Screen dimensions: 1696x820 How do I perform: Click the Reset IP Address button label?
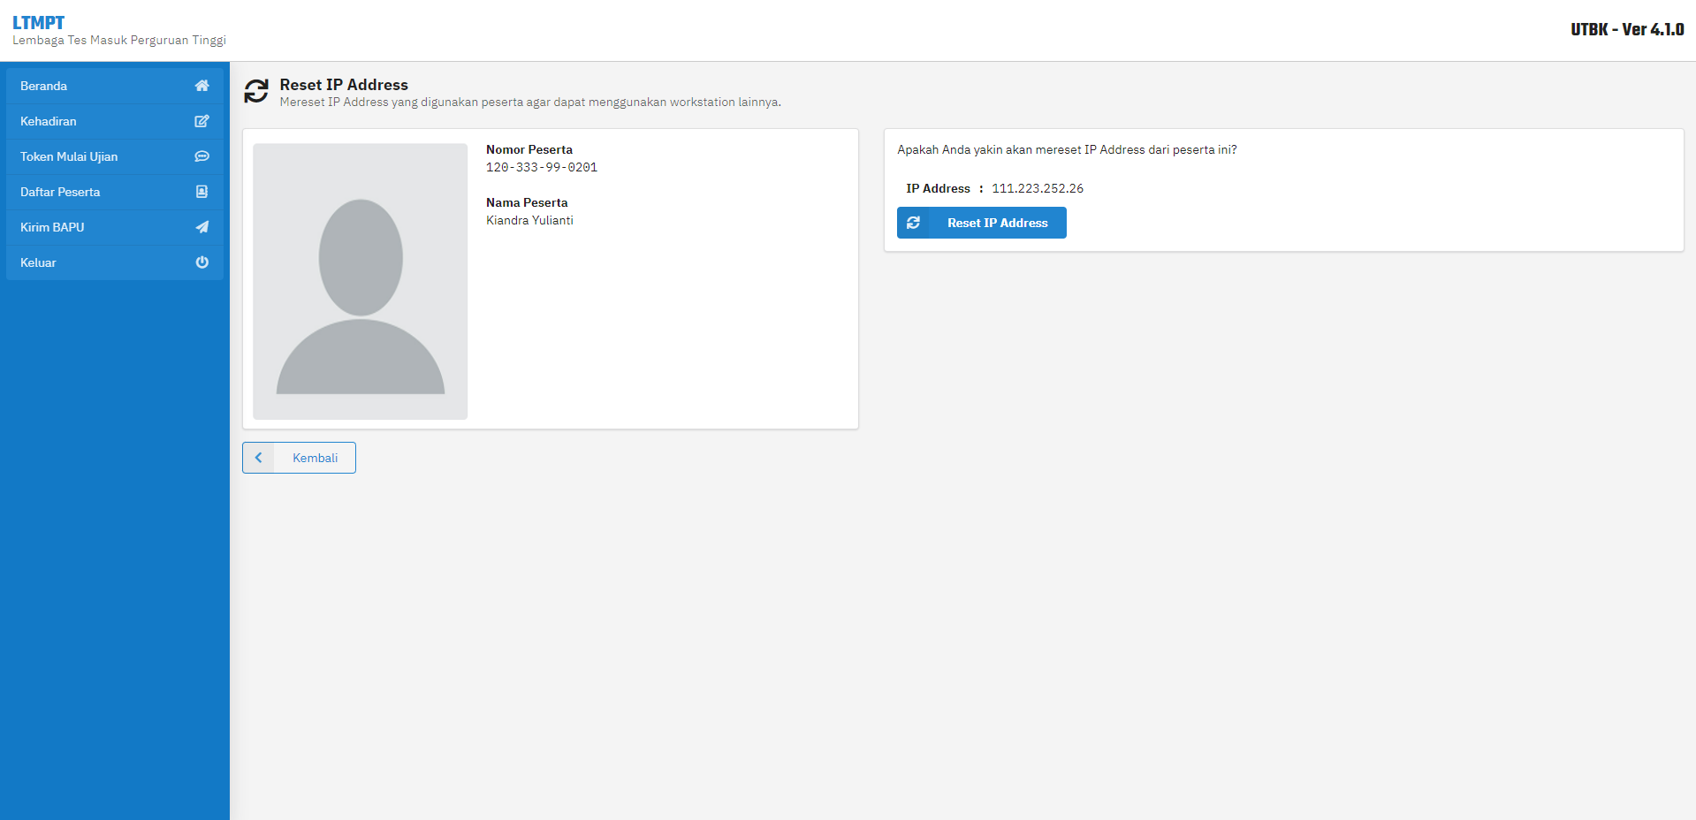[x=997, y=223]
